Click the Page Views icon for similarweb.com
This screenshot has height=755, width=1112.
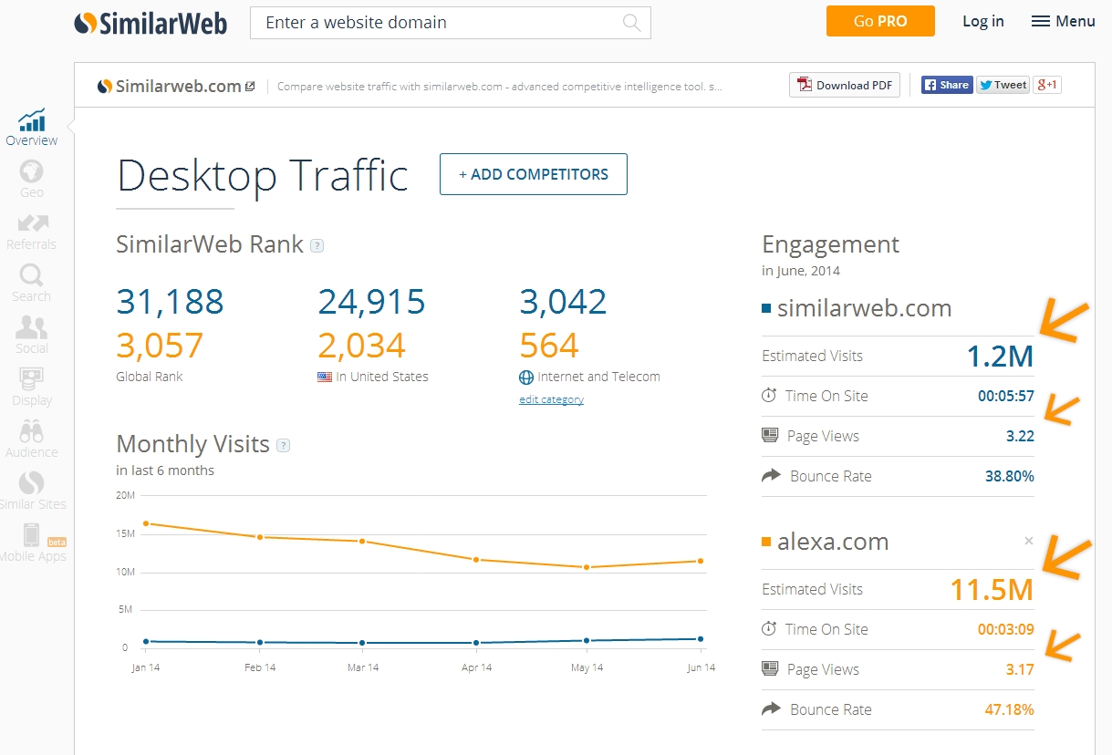click(x=770, y=435)
